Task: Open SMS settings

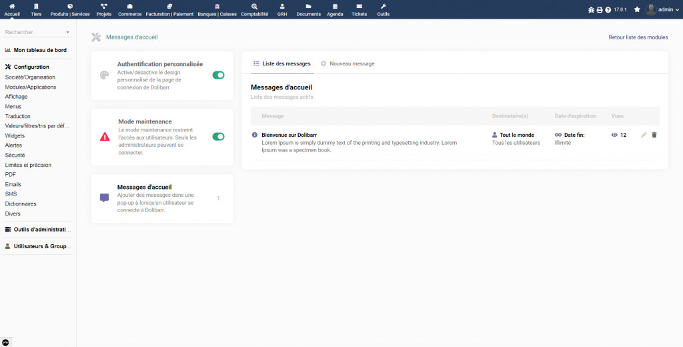Action: click(x=11, y=194)
